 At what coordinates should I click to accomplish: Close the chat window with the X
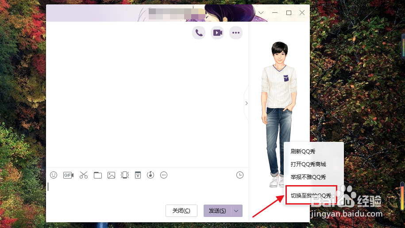pyautogui.click(x=302, y=13)
